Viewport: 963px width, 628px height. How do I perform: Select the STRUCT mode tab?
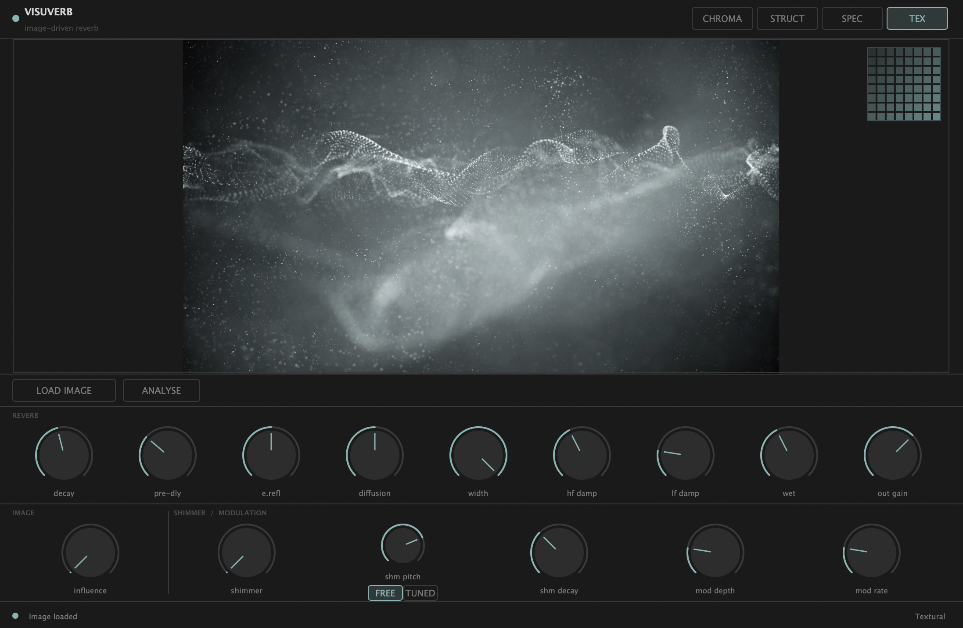[787, 18]
